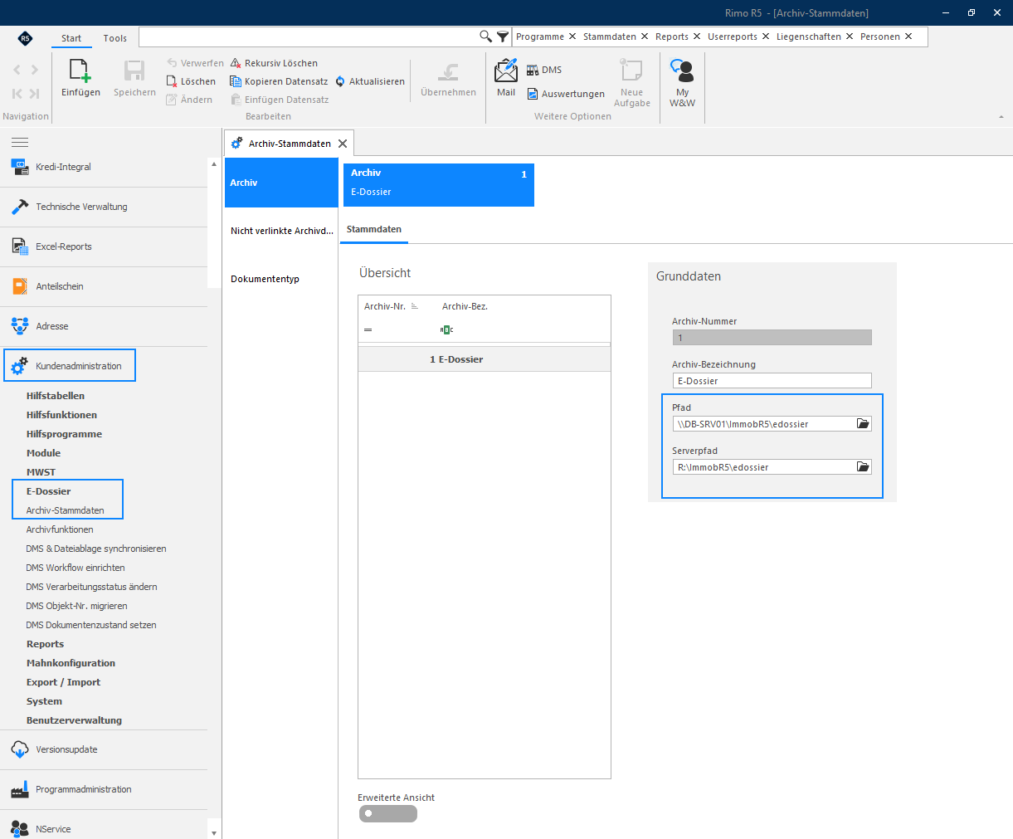Browse folder icon in Pfad field
The width and height of the screenshot is (1013, 839).
pyautogui.click(x=863, y=423)
